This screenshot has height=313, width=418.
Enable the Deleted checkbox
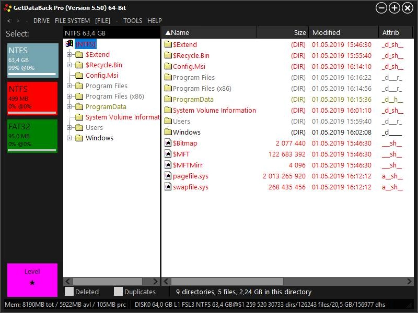pyautogui.click(x=69, y=292)
